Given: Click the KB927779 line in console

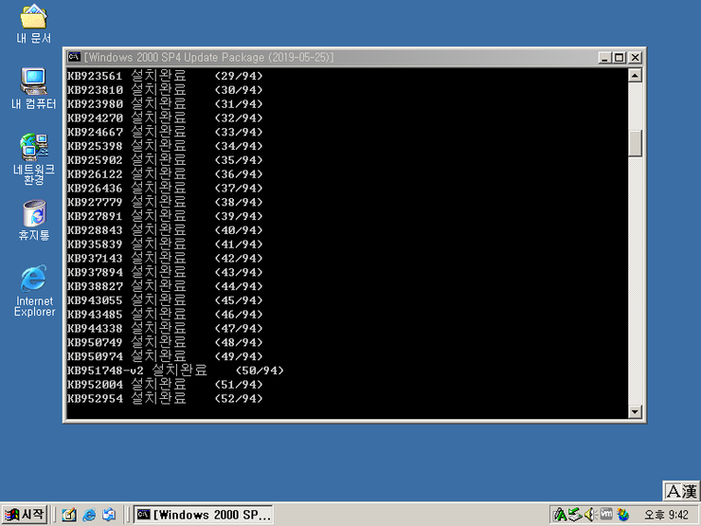Looking at the screenshot, I should 165,202.
